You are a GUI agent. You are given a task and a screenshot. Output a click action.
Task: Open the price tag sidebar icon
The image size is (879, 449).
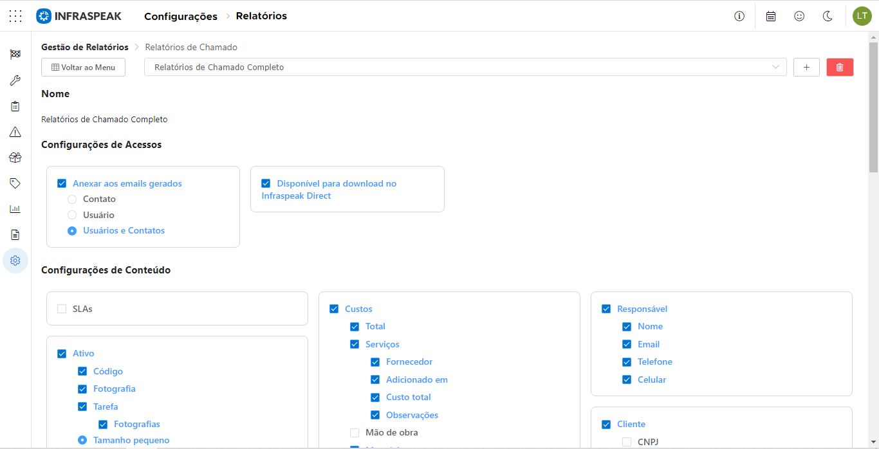15,183
